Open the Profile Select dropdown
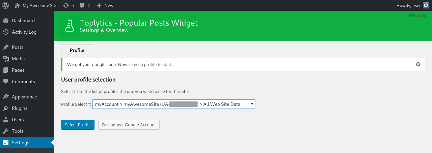This screenshot has height=153, width=432. coord(174,104)
